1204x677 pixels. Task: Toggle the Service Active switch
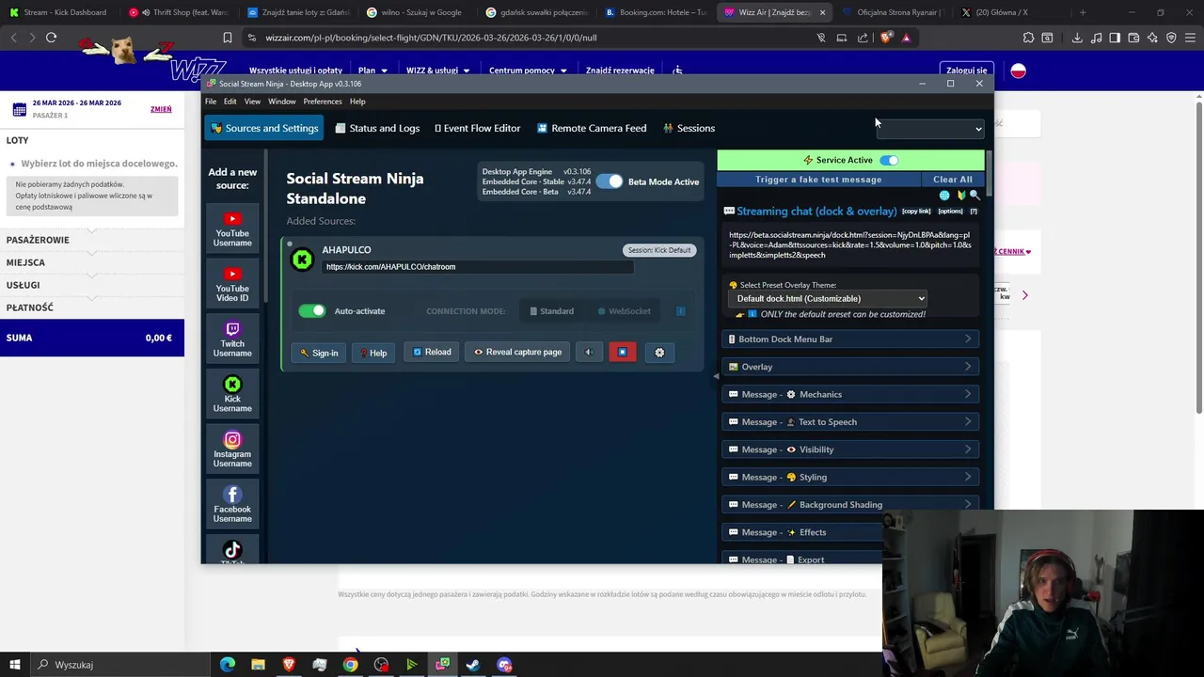tap(889, 160)
